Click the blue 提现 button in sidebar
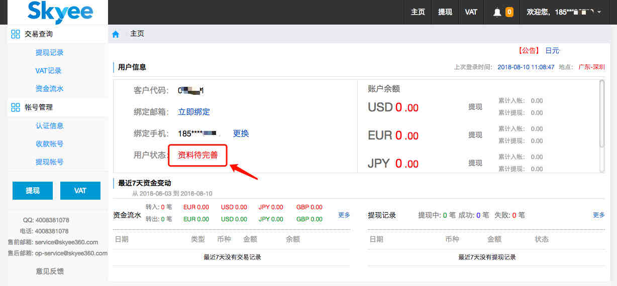 click(33, 191)
